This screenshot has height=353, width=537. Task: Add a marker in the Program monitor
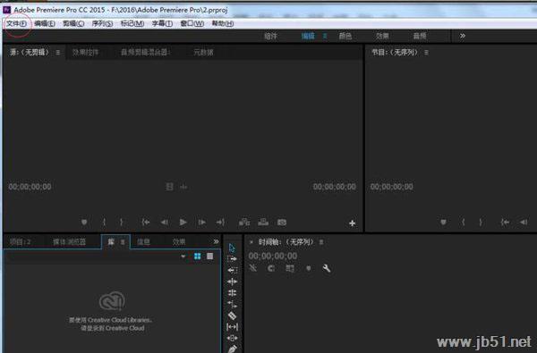443,223
